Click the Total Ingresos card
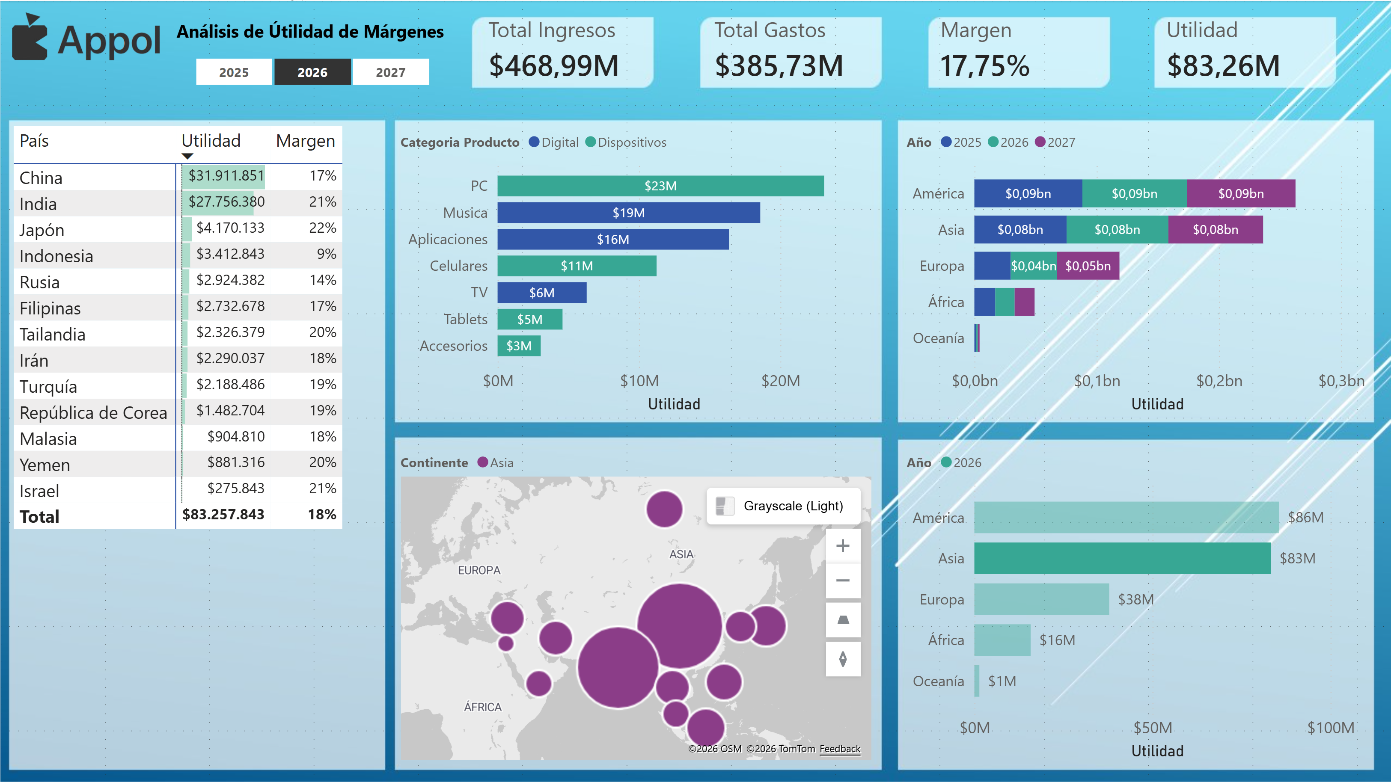 coord(562,52)
